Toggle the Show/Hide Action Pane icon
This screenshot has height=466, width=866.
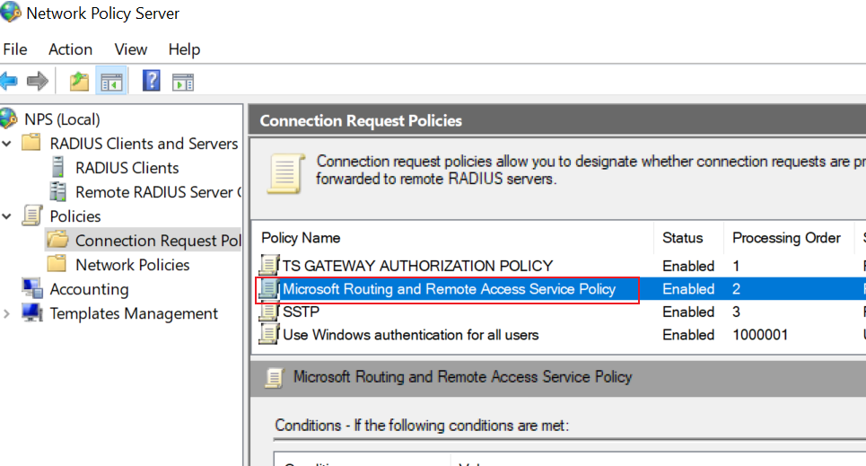click(183, 82)
